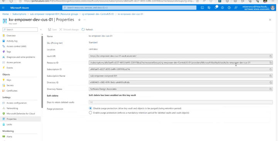The image size is (278, 141).
Task: Go to Home breadcrumb
Action: pyautogui.click(x=5, y=14)
